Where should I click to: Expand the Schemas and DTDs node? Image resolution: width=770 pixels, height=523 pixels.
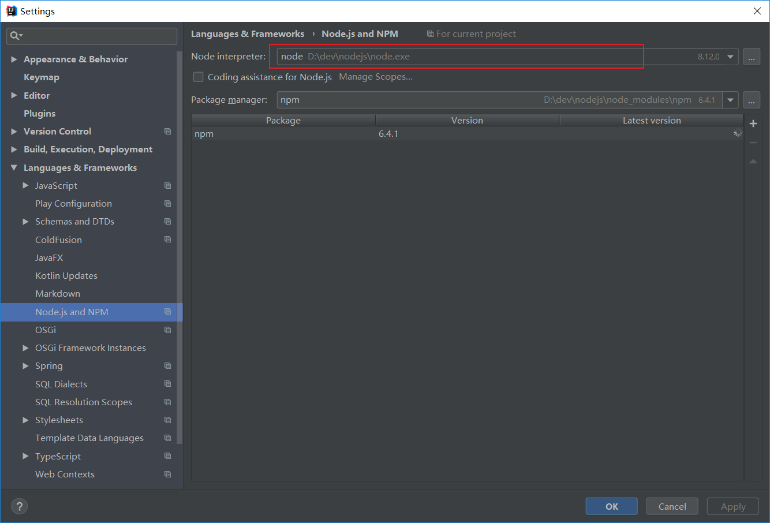click(x=25, y=222)
